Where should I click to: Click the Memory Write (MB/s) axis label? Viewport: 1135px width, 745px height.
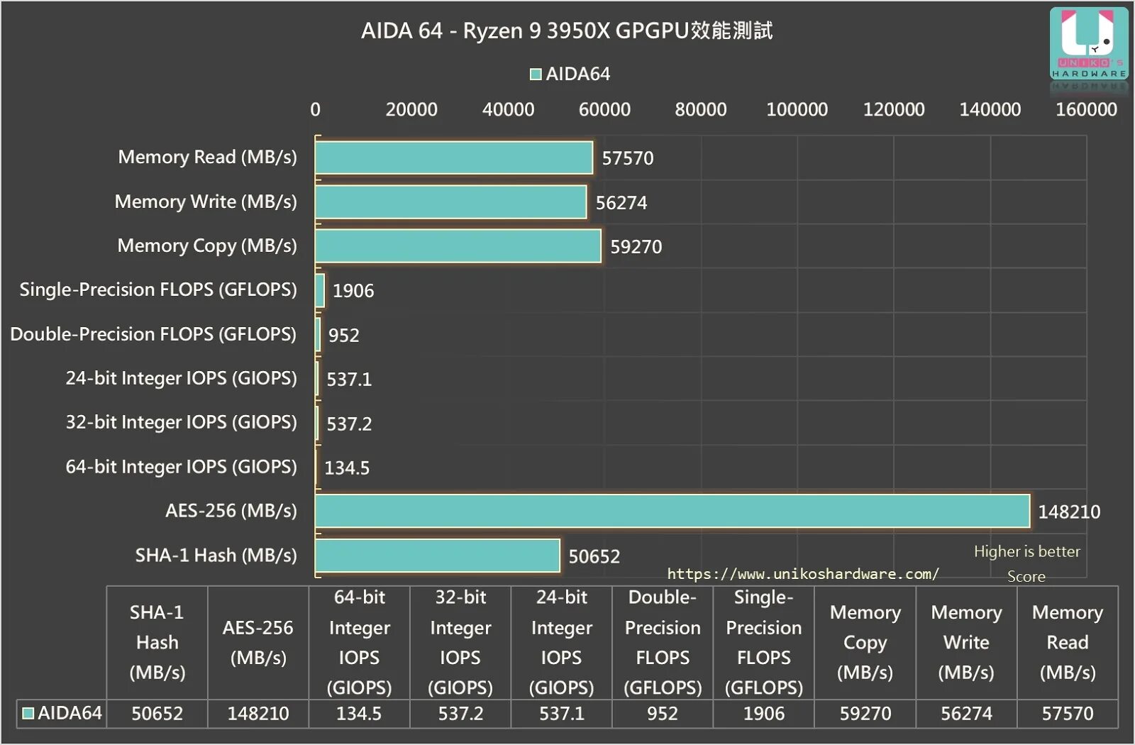coord(206,202)
